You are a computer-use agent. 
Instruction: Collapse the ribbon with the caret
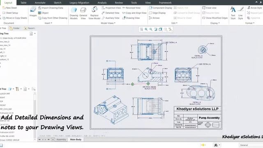pos(256,2)
